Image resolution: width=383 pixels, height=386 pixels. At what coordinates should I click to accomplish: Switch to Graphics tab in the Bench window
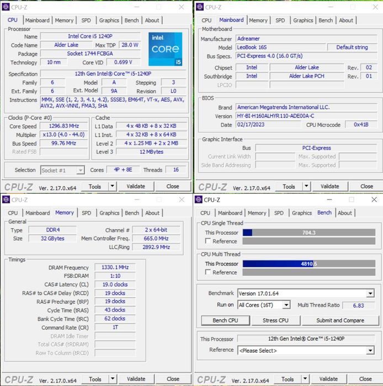(x=302, y=213)
